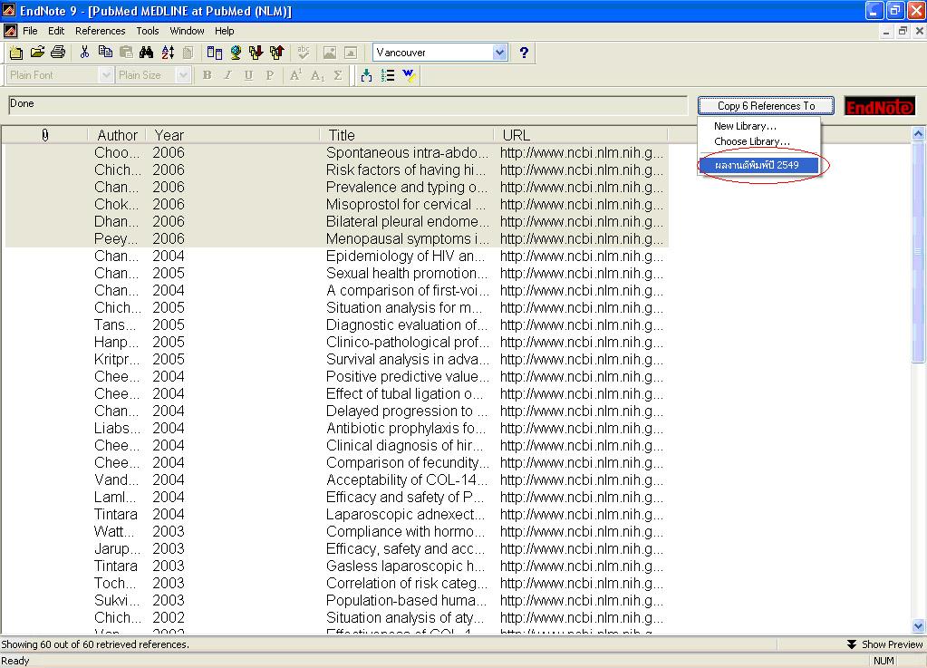The image size is (927, 668).
Task: Open Search References binoculars icon
Action: (147, 53)
